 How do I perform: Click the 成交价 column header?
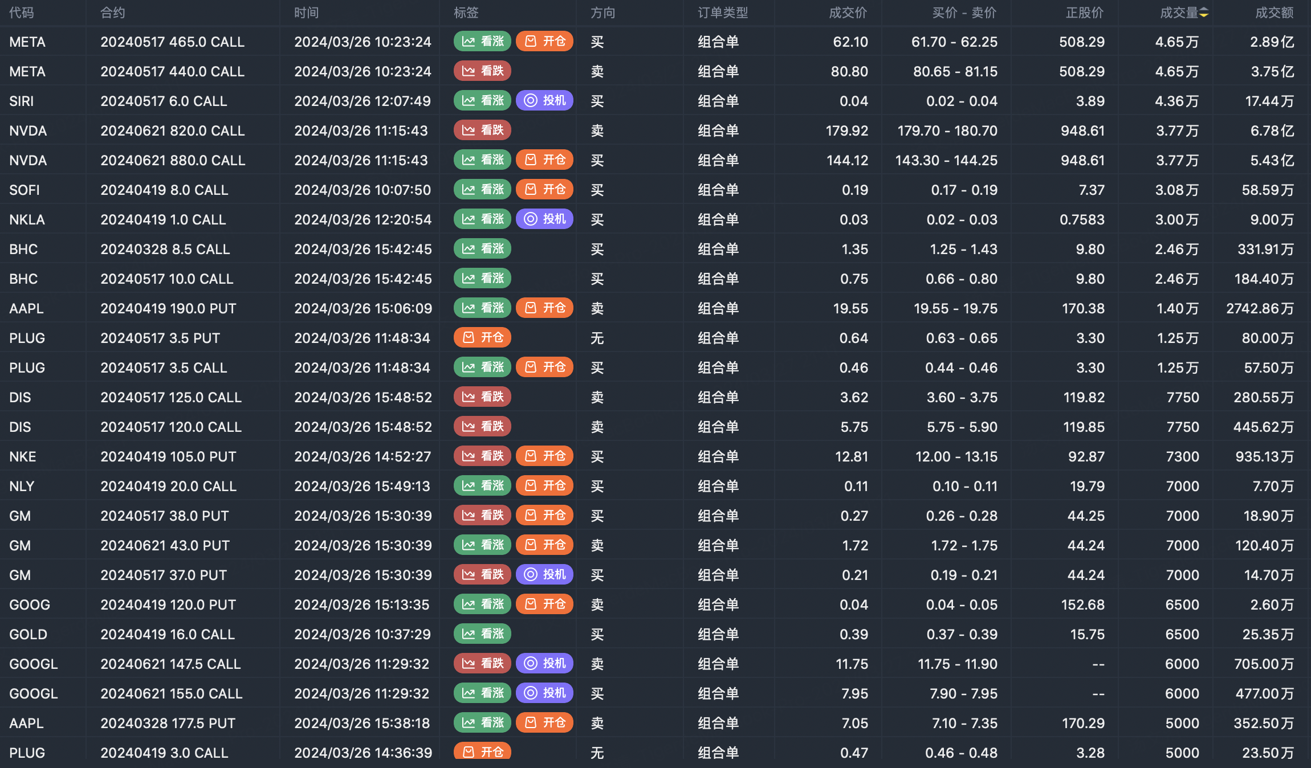[x=848, y=13]
